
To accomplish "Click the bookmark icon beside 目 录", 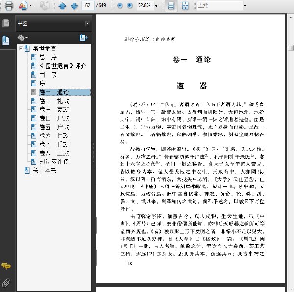I will click(34, 75).
